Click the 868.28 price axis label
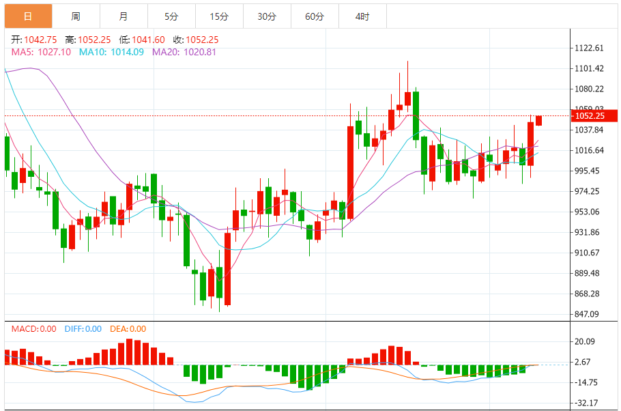Viewport: 621px width, 411px height. pos(588,294)
